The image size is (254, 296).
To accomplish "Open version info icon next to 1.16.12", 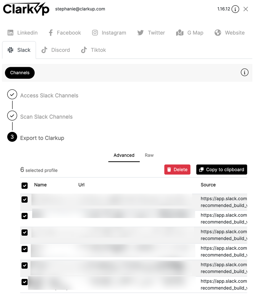I will 235,9.
